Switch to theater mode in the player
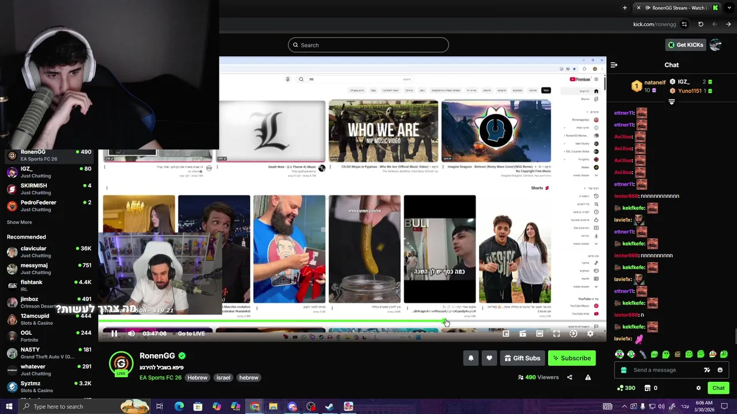 coord(540,333)
